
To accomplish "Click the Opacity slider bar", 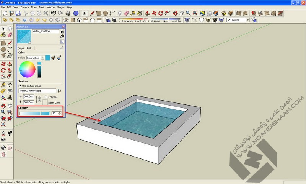I will 34,114.
